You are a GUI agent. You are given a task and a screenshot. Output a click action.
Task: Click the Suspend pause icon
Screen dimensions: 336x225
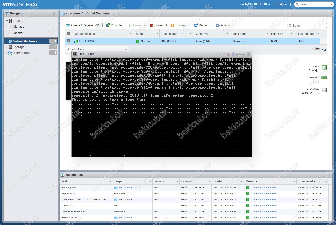tap(172, 25)
